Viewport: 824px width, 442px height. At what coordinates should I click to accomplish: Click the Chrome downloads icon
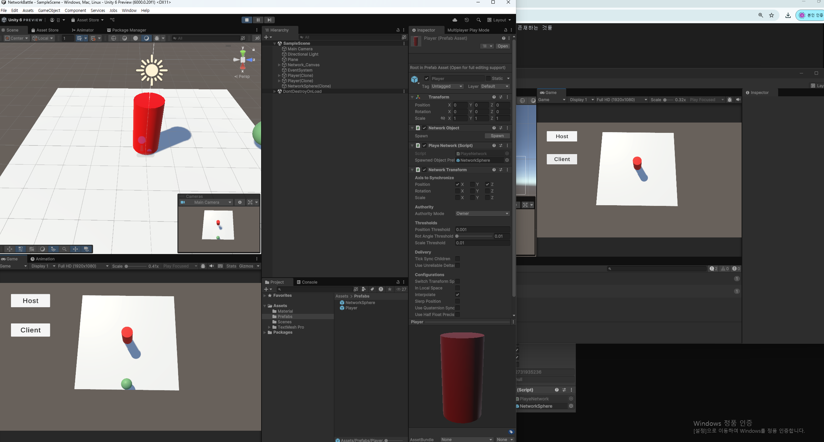point(788,15)
